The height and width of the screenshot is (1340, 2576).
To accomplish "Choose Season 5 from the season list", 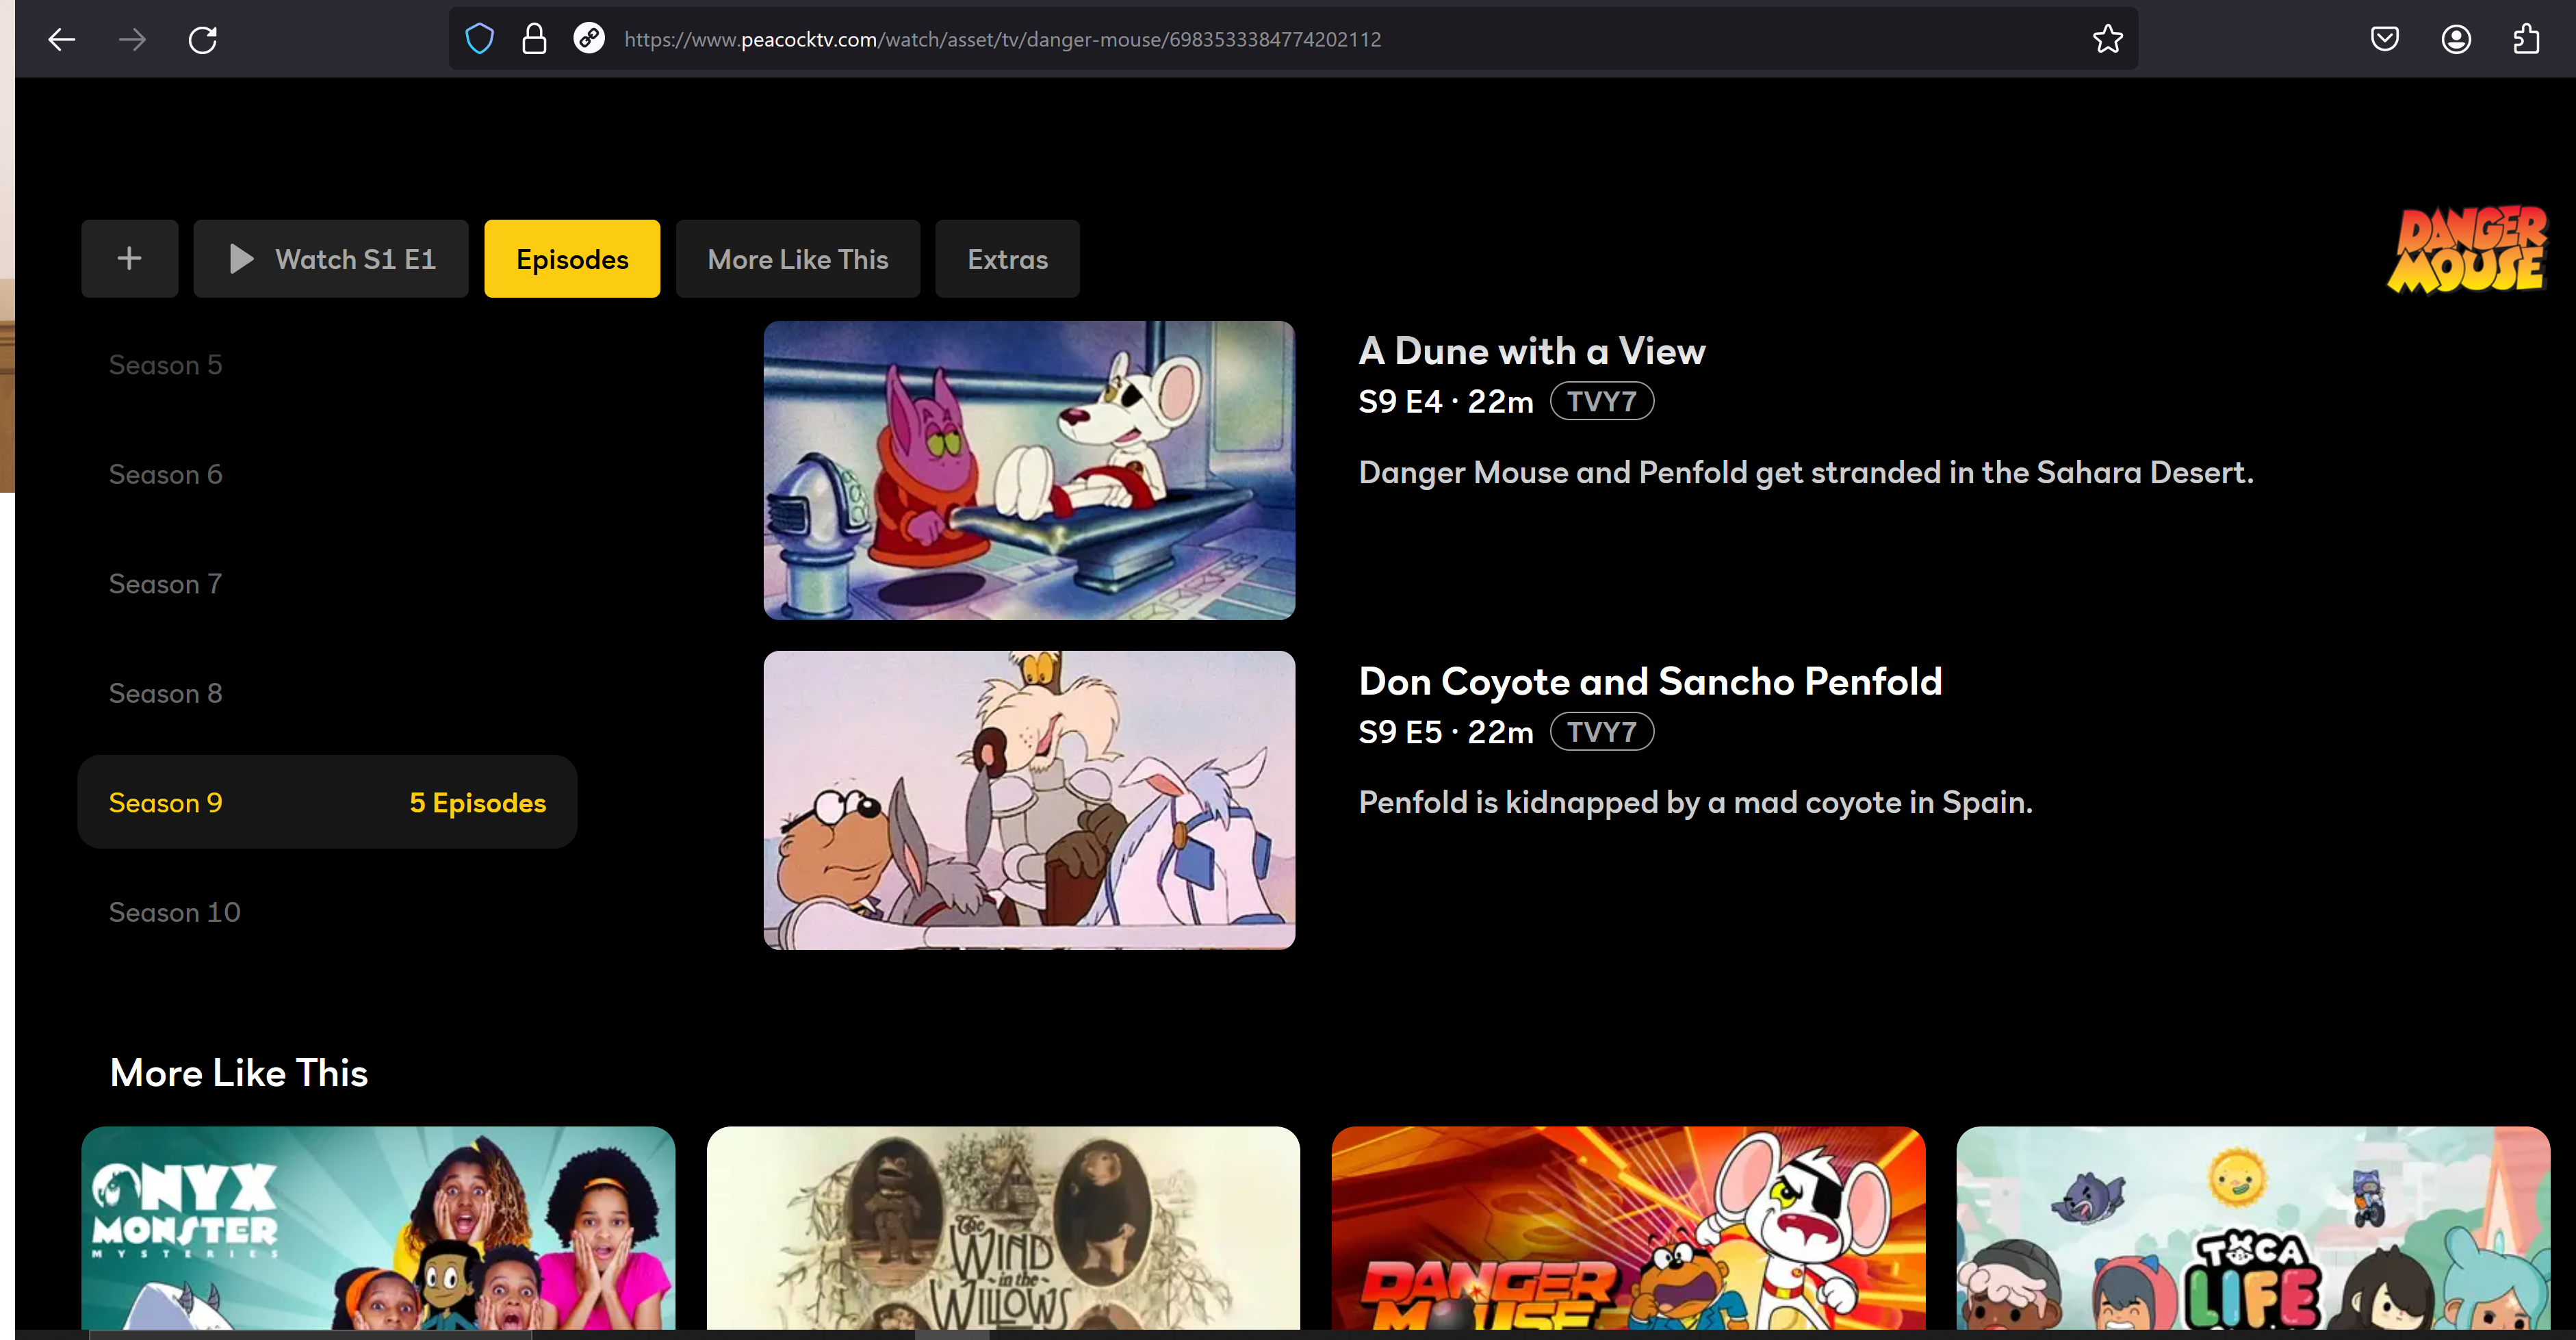I will coord(166,365).
